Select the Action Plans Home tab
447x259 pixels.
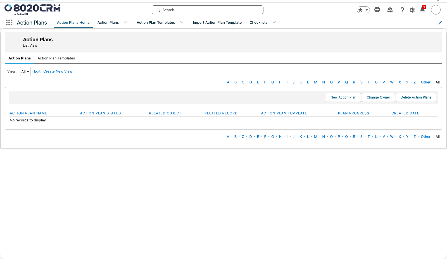(73, 23)
